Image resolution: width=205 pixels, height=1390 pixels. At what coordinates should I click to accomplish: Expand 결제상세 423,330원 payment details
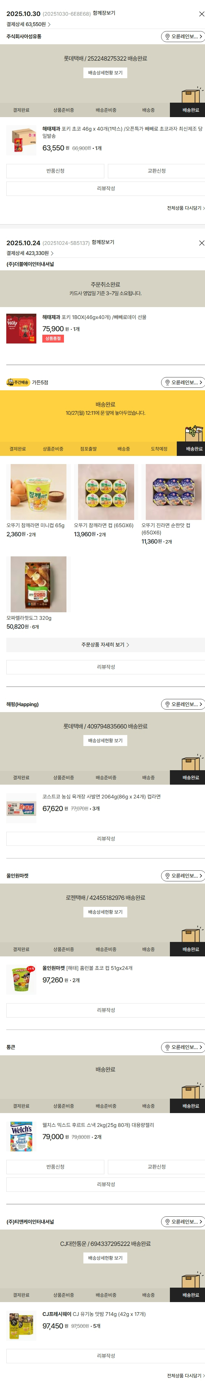point(30,253)
